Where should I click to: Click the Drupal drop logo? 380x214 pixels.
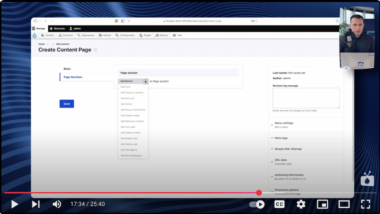[35, 36]
